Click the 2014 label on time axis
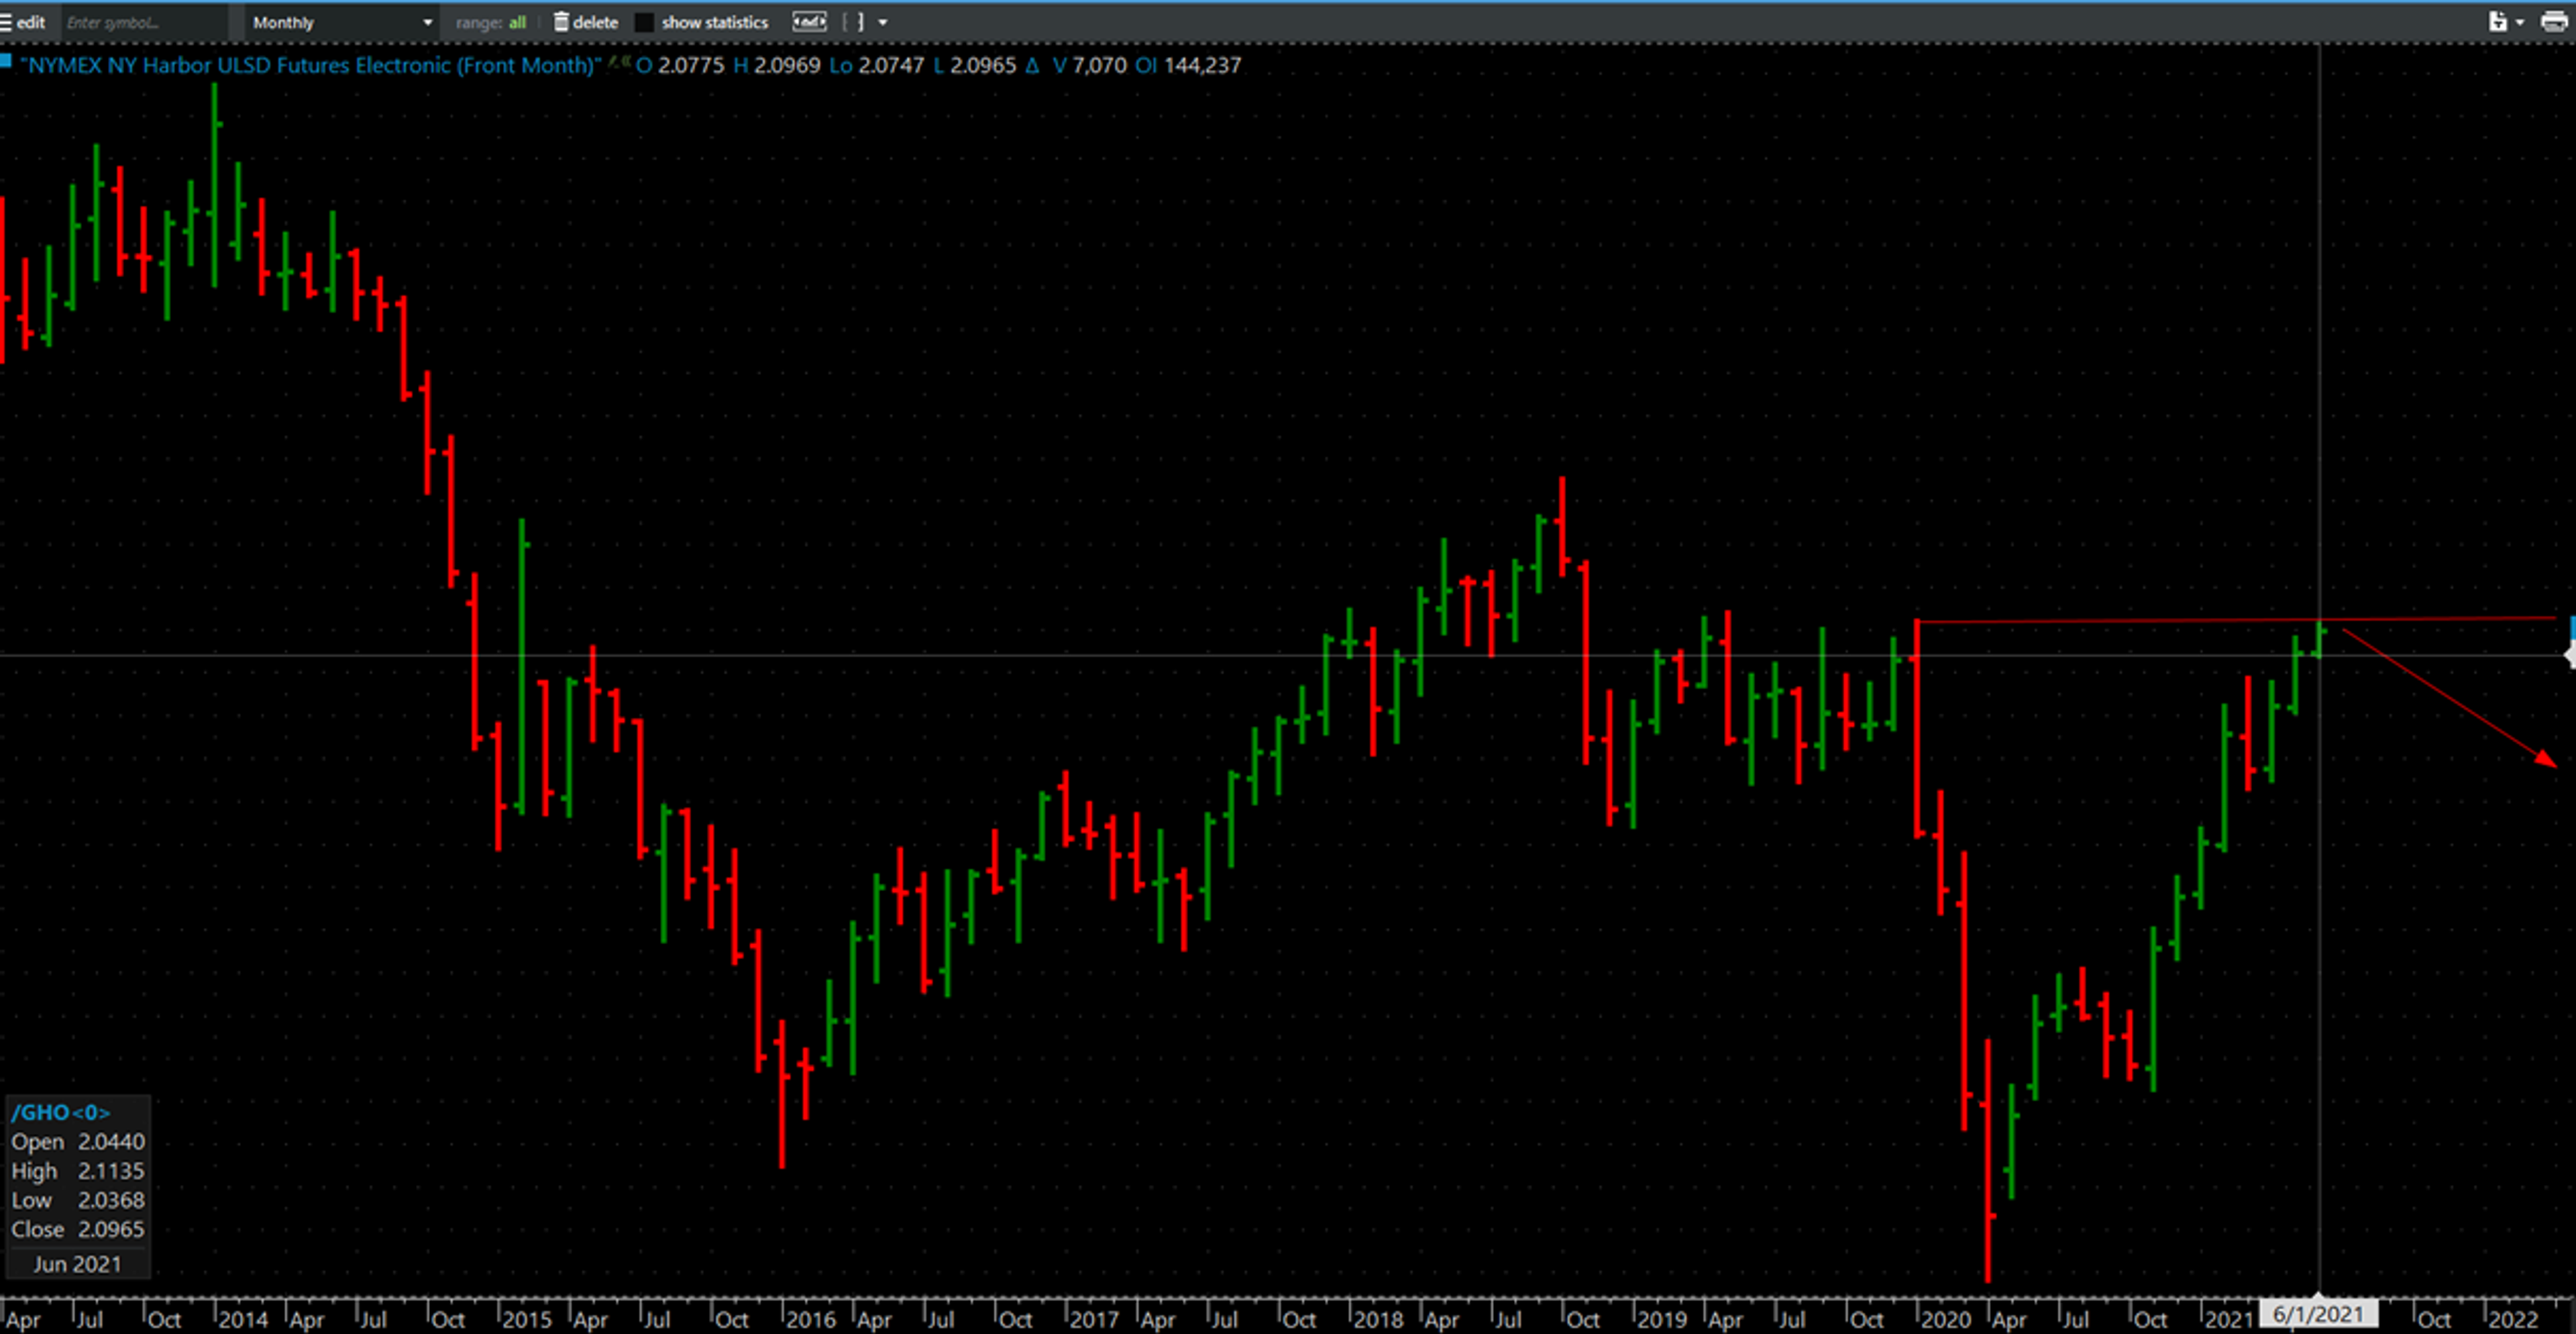The image size is (2576, 1334). pyautogui.click(x=243, y=1319)
